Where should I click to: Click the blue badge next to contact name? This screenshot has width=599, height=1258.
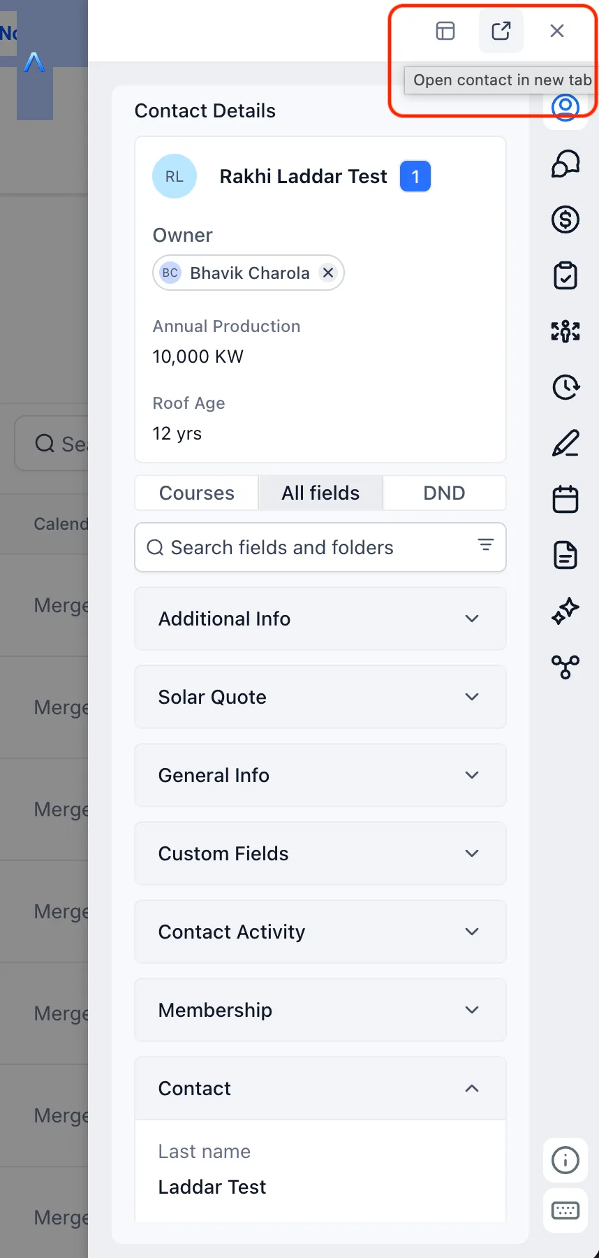click(415, 176)
